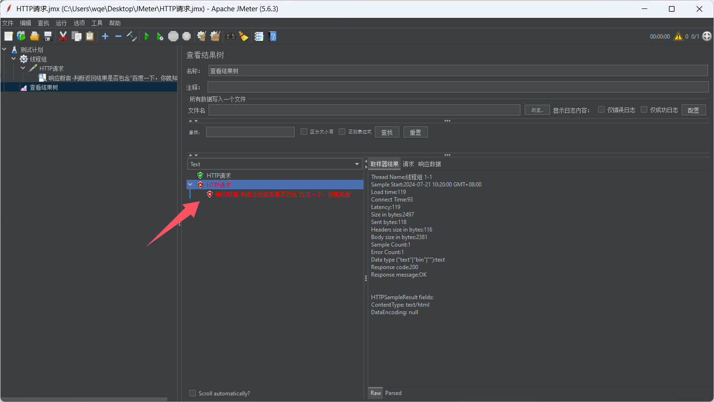This screenshot has height=402, width=714.
Task: Enable the 仅成功日志 checkbox
Action: pos(644,109)
